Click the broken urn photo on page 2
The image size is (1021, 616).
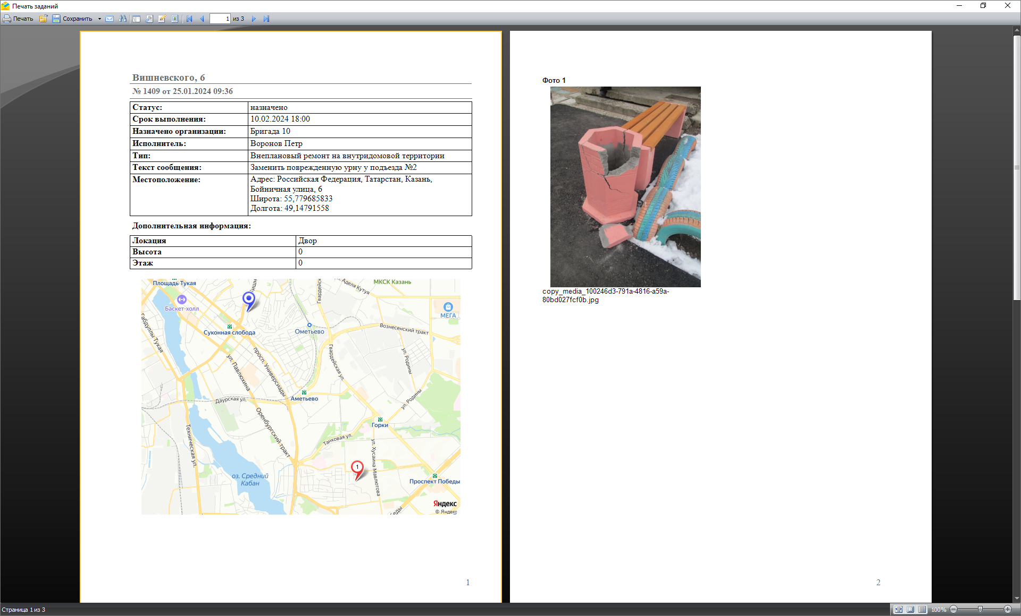coord(625,186)
